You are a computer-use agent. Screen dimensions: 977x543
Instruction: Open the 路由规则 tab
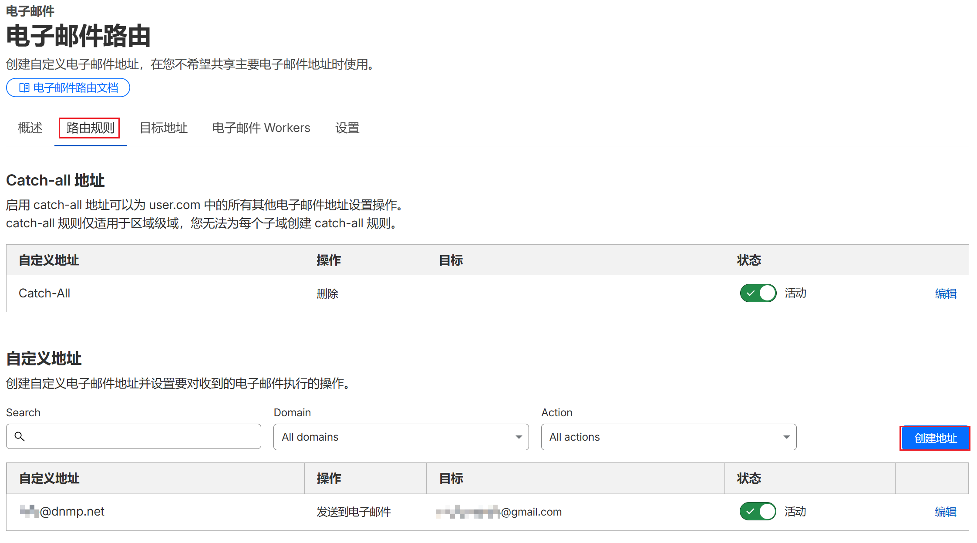(90, 128)
